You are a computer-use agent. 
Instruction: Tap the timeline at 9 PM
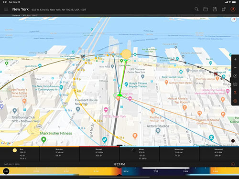[x=126, y=171]
